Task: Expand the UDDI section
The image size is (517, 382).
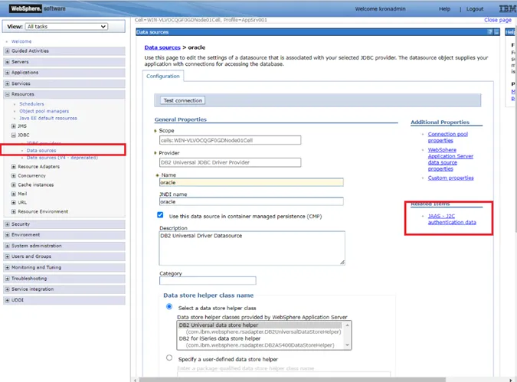Action: (x=7, y=300)
